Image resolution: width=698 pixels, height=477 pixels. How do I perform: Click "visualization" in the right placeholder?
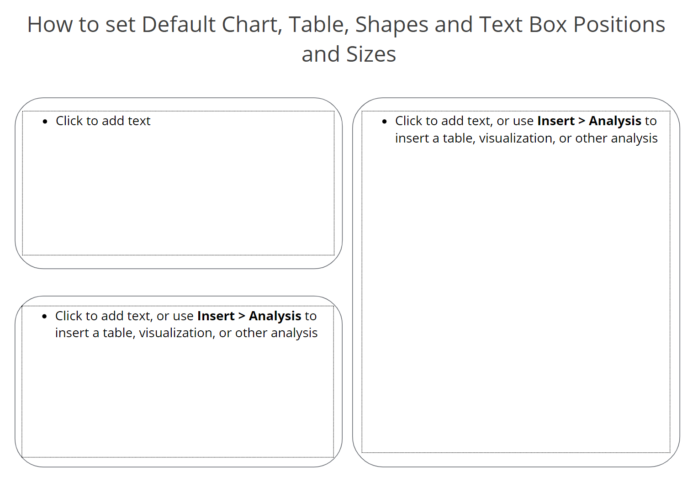517,138
